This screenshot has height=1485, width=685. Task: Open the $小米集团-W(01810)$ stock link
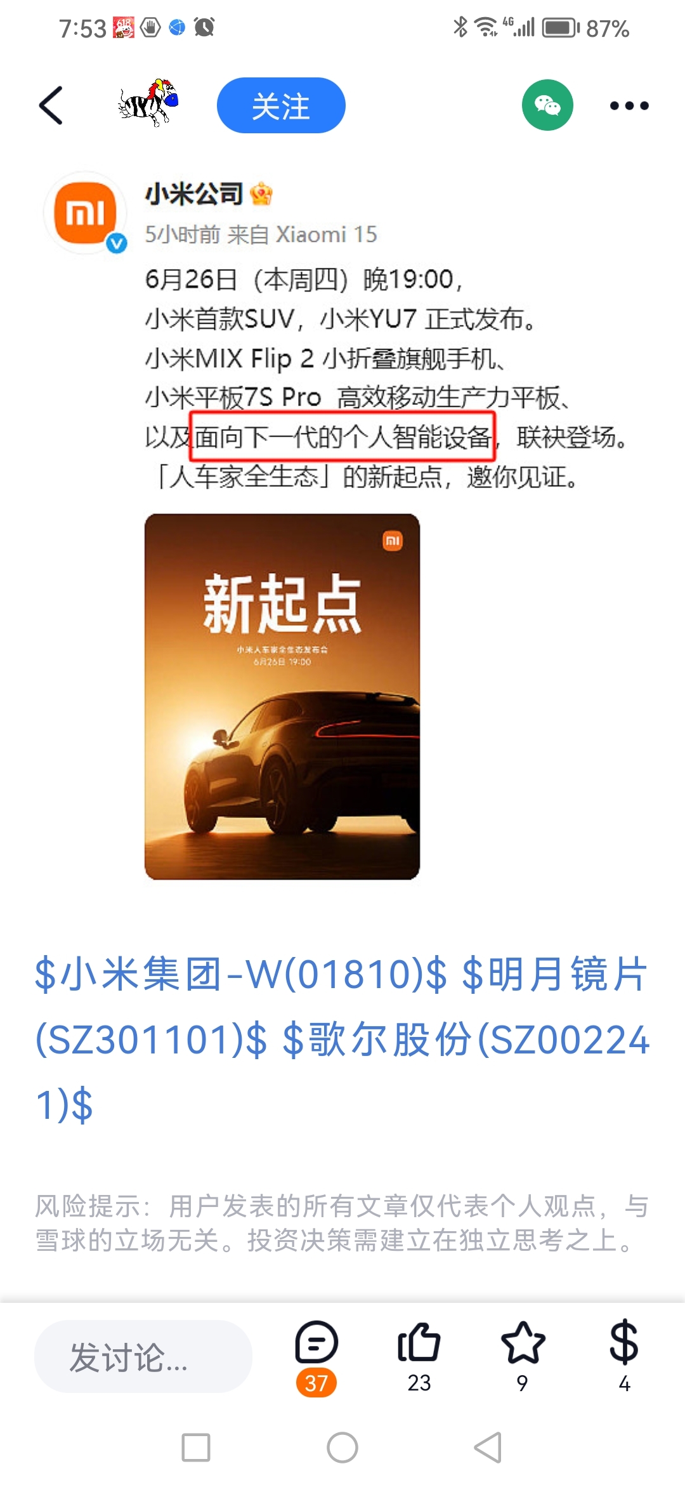click(241, 975)
